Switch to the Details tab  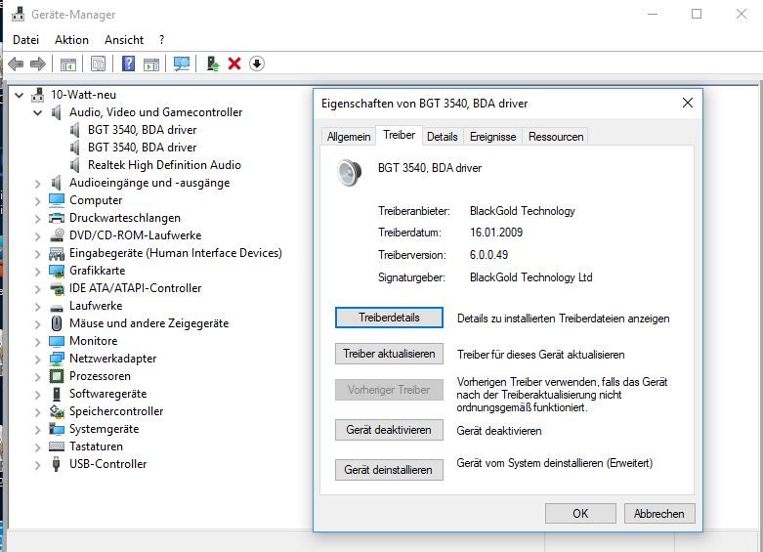(x=442, y=137)
